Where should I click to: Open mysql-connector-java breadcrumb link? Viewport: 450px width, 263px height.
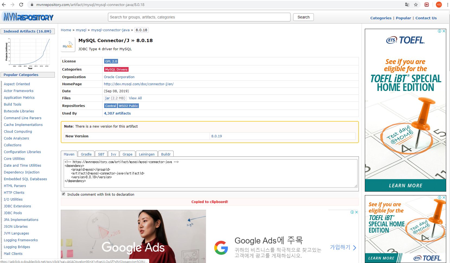[x=110, y=30]
